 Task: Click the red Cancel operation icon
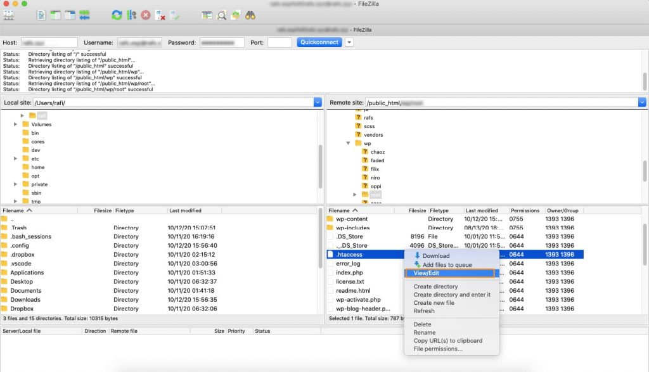(146, 15)
